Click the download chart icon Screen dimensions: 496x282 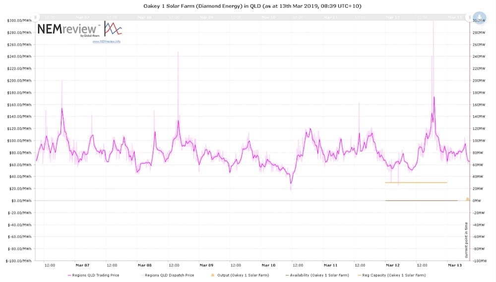479,17
